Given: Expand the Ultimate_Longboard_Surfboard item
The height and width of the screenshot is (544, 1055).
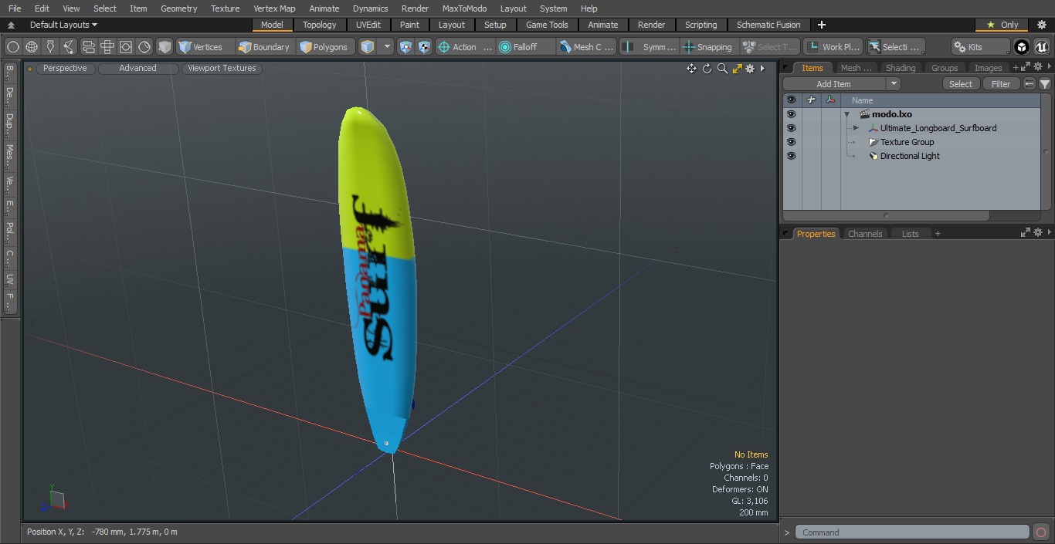Looking at the screenshot, I should pyautogui.click(x=856, y=128).
